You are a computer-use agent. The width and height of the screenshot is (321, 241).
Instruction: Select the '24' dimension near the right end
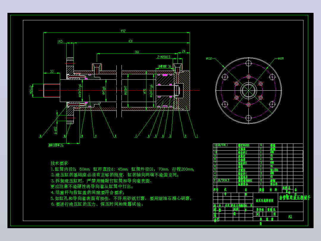pos(184,51)
